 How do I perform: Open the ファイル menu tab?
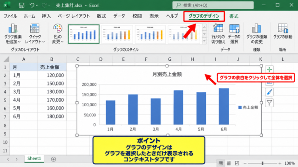click(10, 16)
